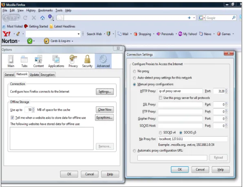Expand the Norton logo dropdown arrow
This screenshot has width=243, height=187.
[x=19, y=41]
